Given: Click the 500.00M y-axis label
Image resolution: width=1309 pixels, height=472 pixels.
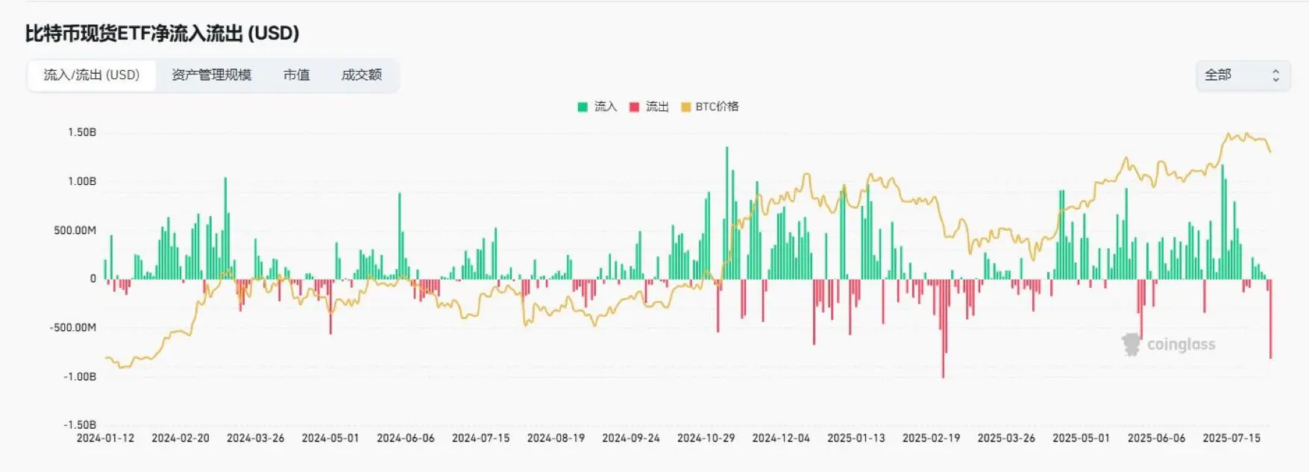Looking at the screenshot, I should tap(75, 230).
